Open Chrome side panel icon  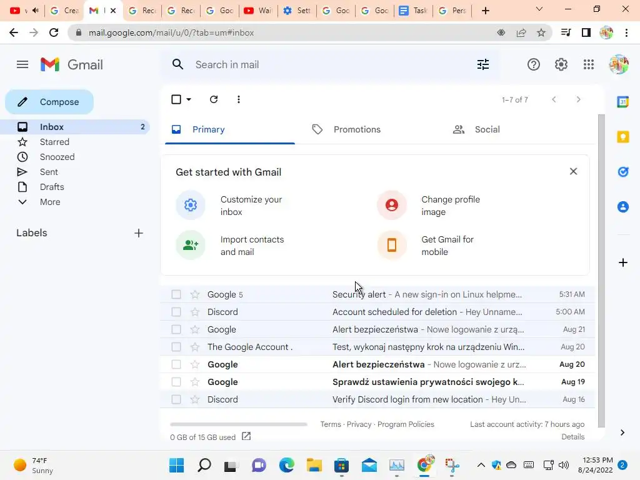[x=586, y=32]
